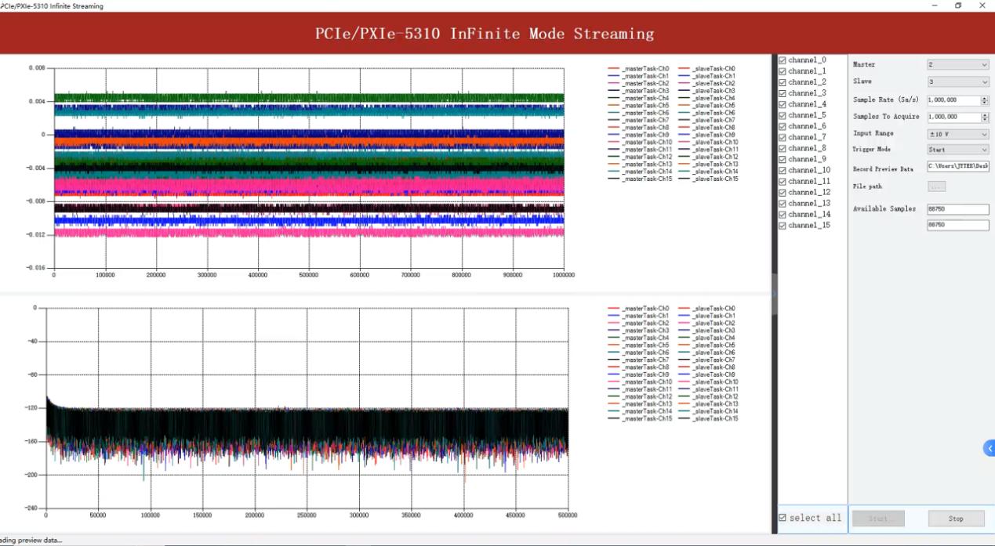This screenshot has height=546, width=995.
Task: Open the Master dropdown
Action: (x=958, y=65)
